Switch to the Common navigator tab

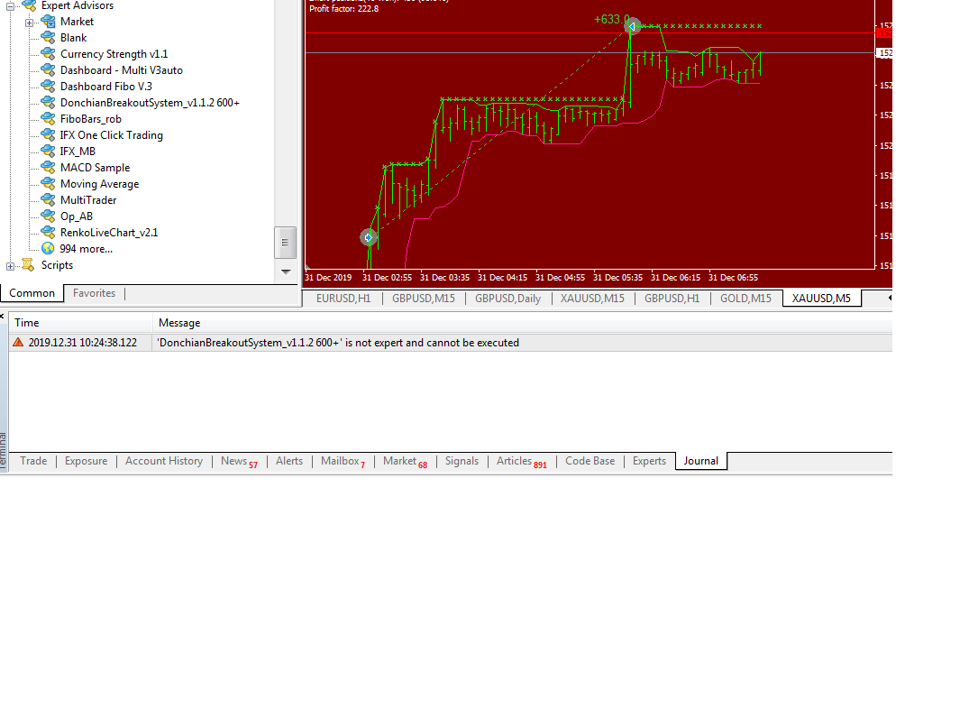(32, 293)
